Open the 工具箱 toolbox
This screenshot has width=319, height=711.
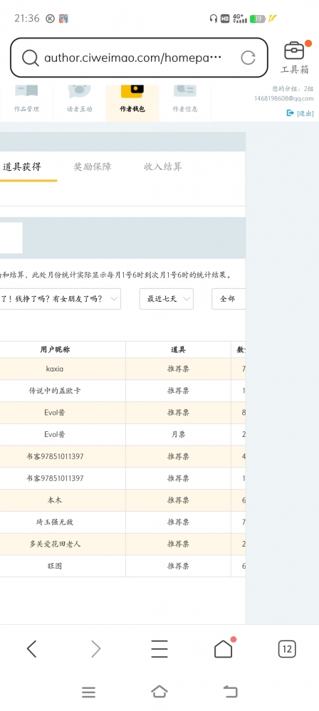tap(295, 58)
